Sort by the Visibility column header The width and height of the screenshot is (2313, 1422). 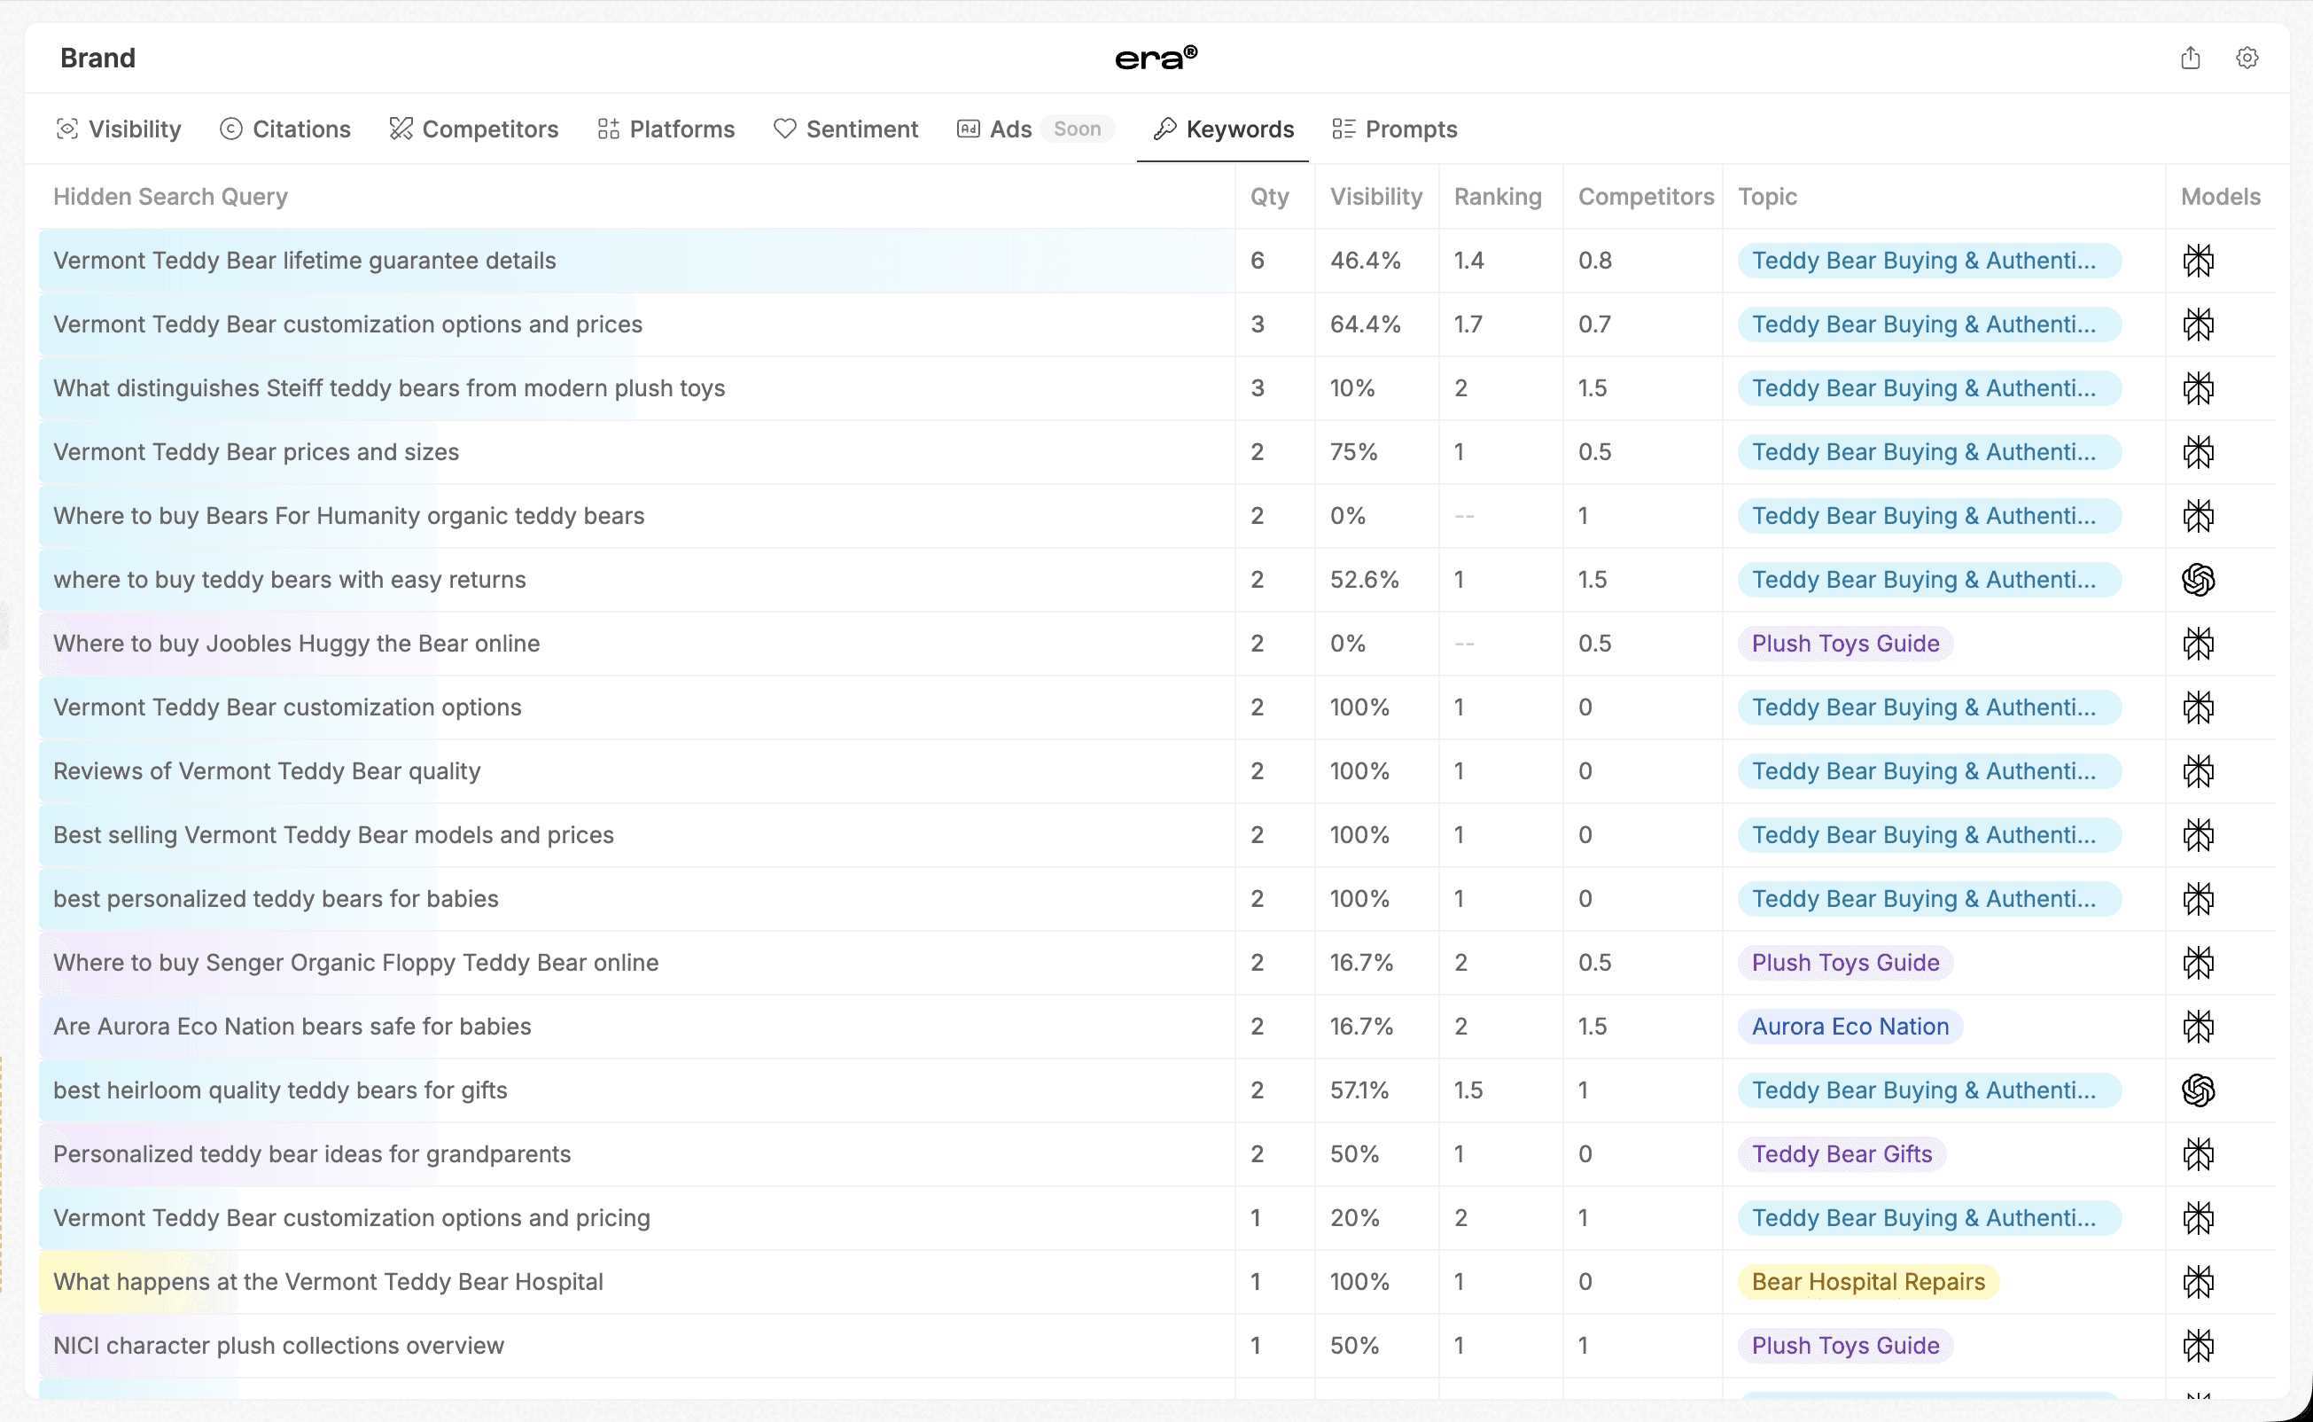1375,197
